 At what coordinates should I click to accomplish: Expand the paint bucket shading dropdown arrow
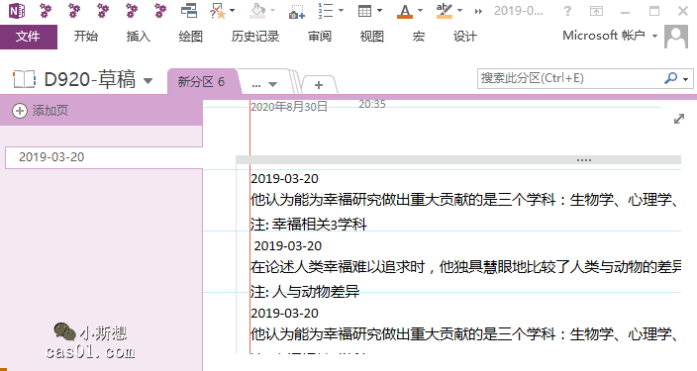[x=273, y=11]
